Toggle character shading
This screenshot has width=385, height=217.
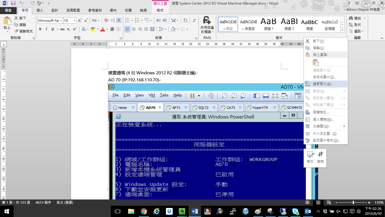point(112,29)
